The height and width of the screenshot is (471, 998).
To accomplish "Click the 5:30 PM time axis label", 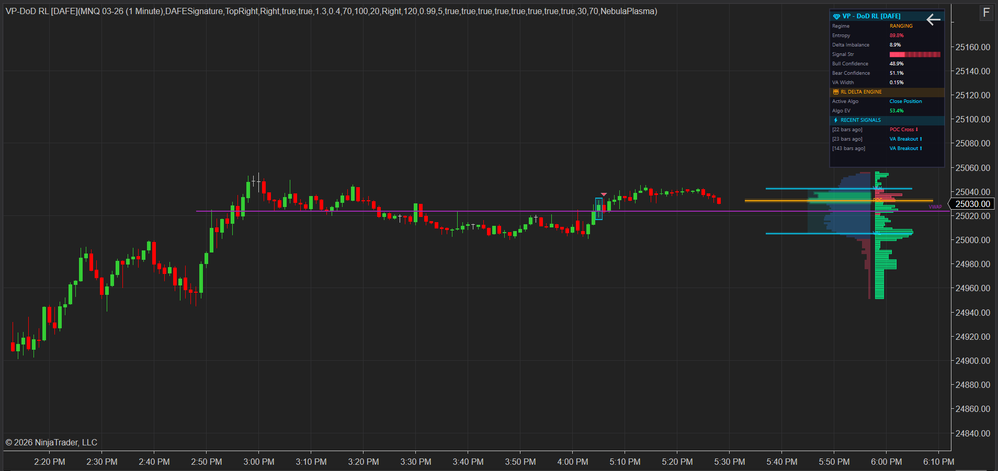I will pyautogui.click(x=730, y=462).
